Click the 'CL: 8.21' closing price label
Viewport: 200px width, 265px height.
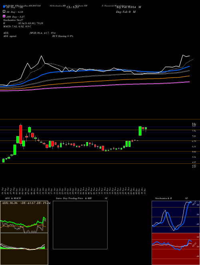pos(72,7)
